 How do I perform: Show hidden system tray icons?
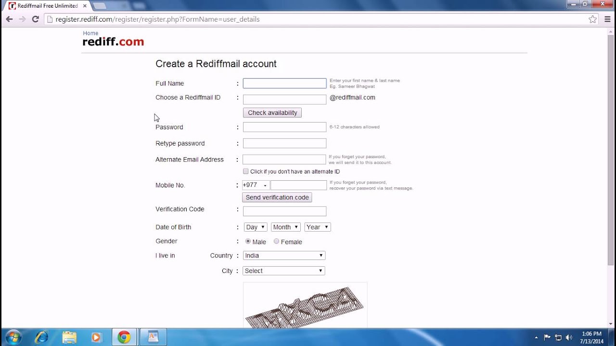[536, 337]
